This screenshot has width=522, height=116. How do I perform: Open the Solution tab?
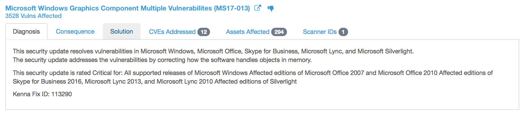[x=122, y=31]
